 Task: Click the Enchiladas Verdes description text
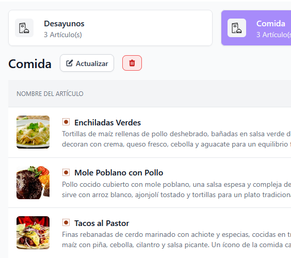[x=176, y=139]
